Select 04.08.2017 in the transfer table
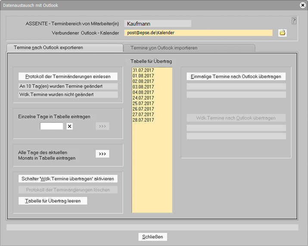 point(152,92)
